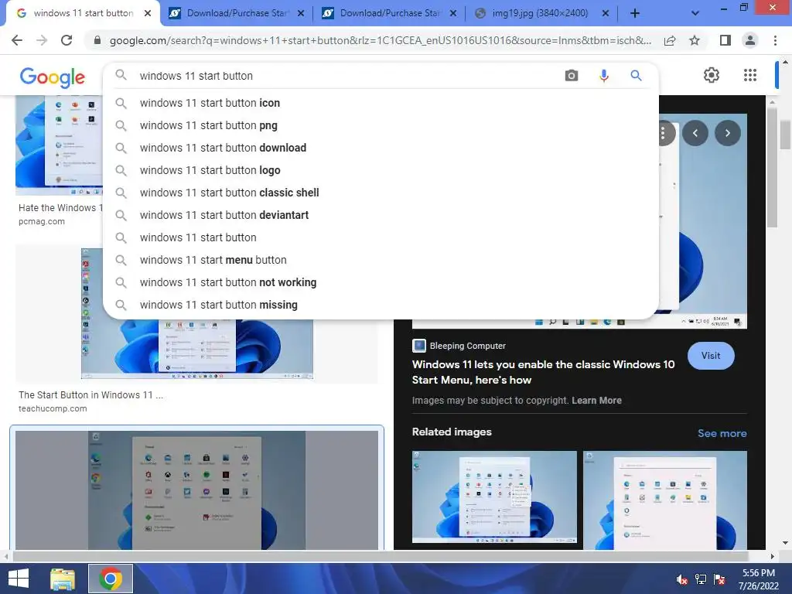Open 'The Start Button in Windows 11' result

point(91,395)
